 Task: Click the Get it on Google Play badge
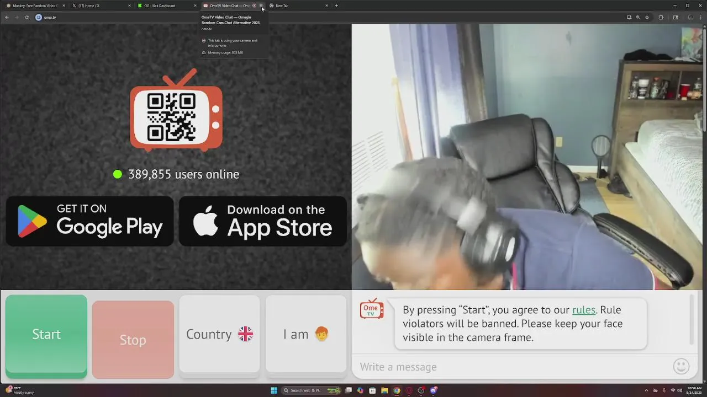click(89, 221)
